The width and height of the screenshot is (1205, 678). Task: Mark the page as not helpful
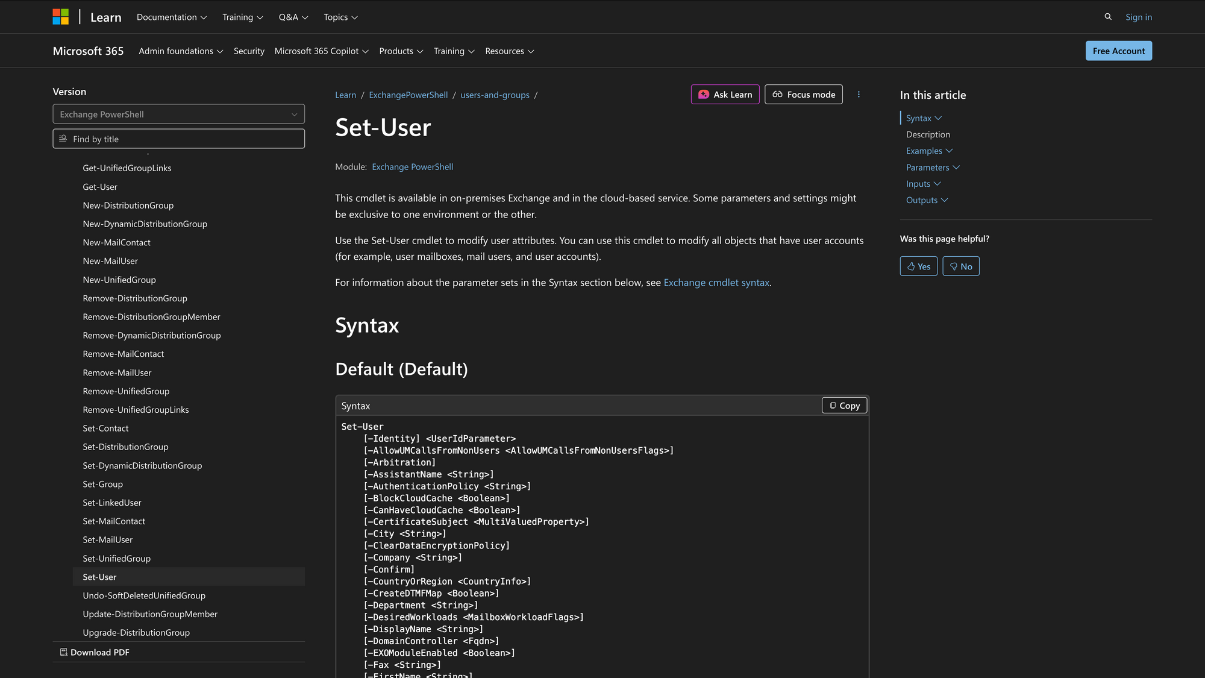tap(961, 266)
